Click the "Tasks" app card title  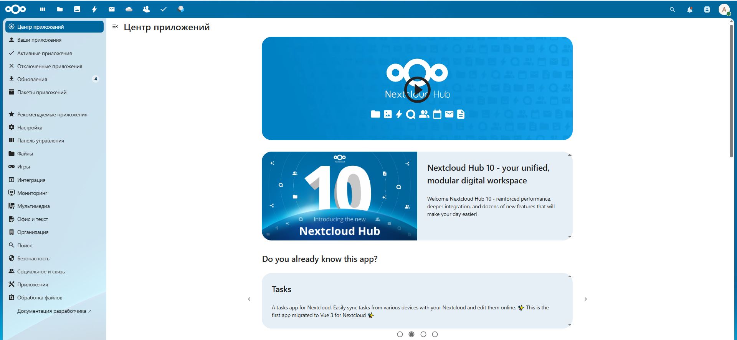tap(281, 289)
